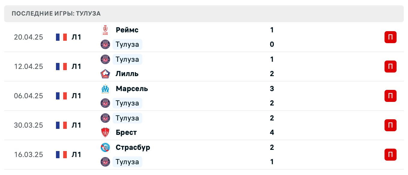Select the French flag beside 16.03.25
408x175 pixels.
[x=61, y=155]
